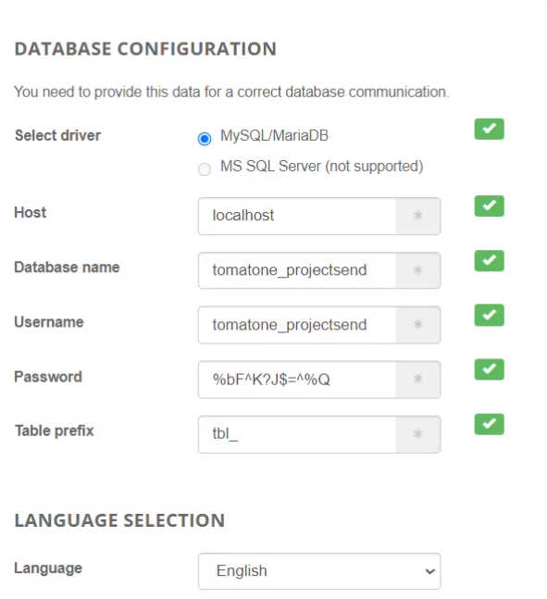This screenshot has width=547, height=599.
Task: Click the asterisk addon in Database name field
Action: click(418, 270)
